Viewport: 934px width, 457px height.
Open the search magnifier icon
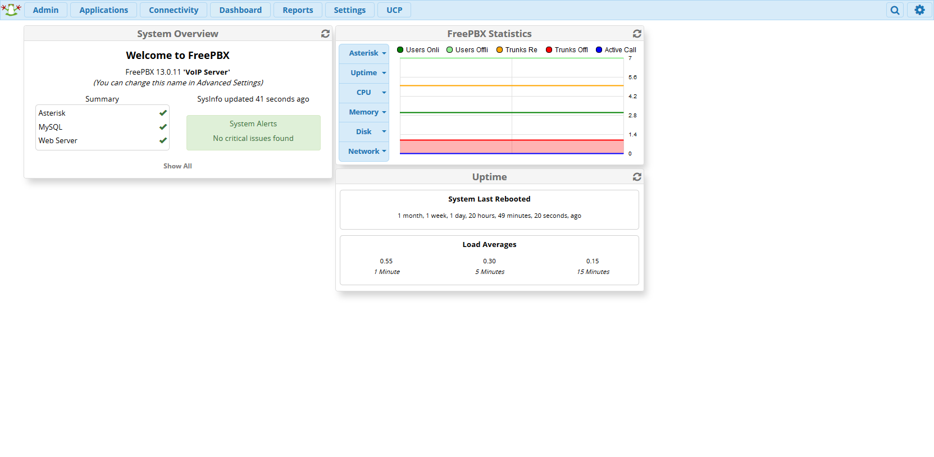click(895, 10)
